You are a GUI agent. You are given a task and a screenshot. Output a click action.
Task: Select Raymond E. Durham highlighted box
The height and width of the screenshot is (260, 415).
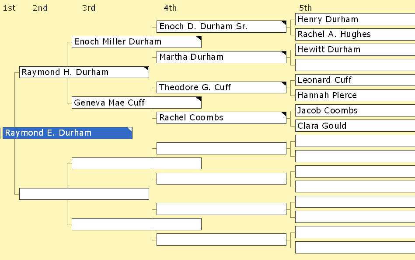tap(67, 133)
